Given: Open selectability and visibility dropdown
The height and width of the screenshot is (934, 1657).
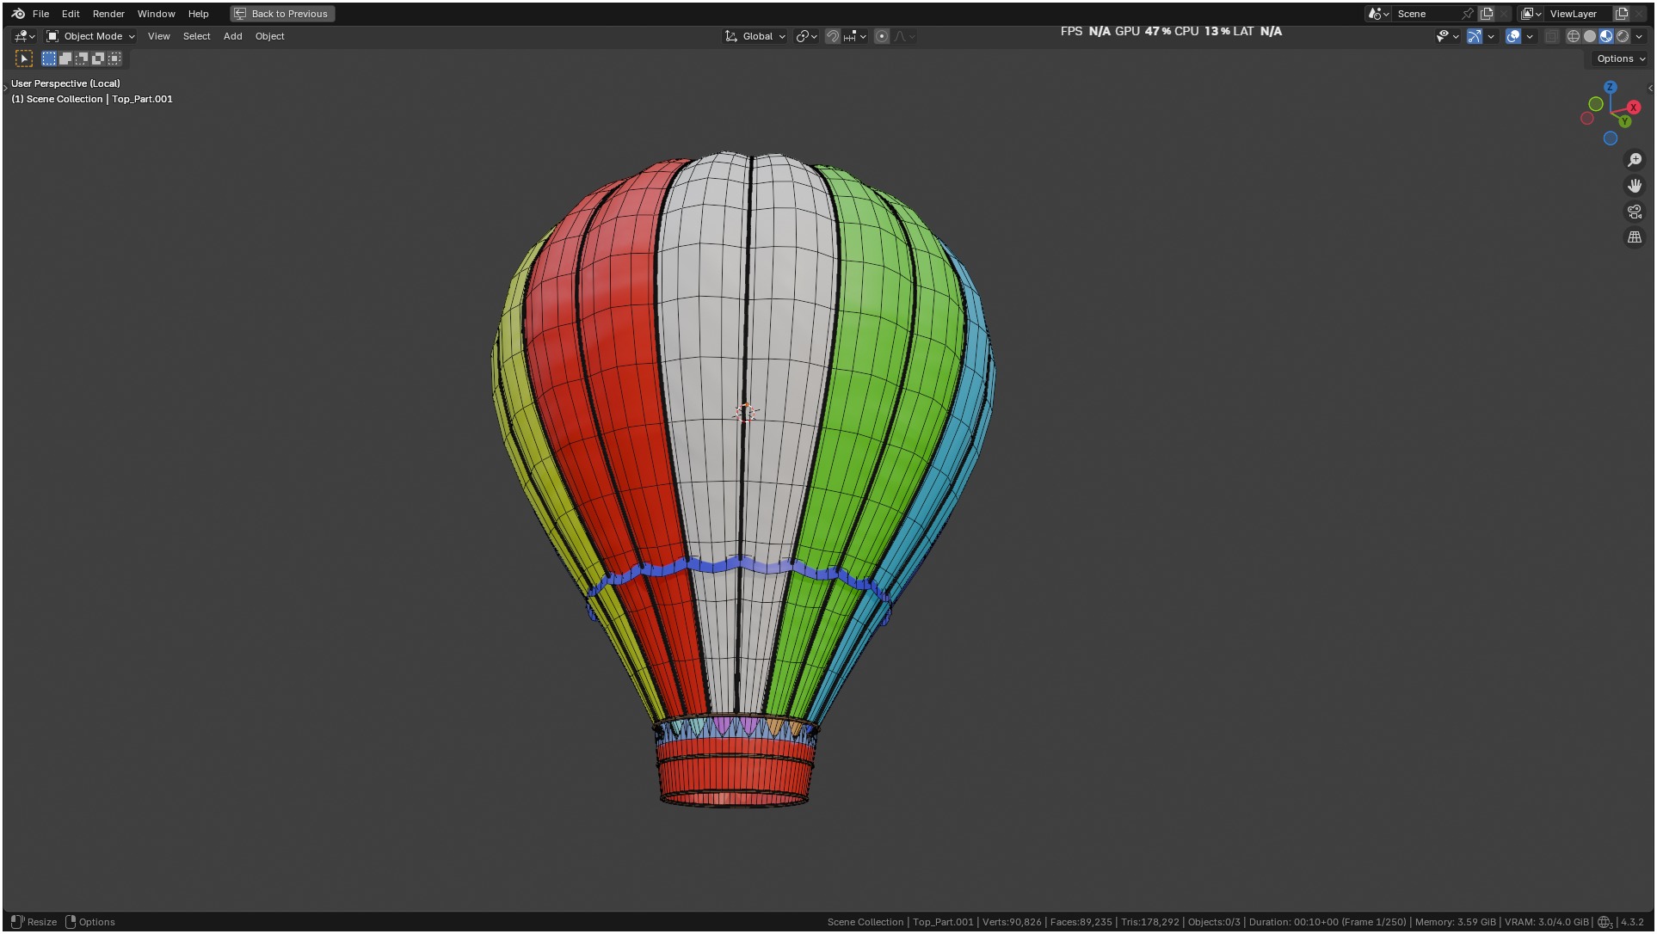Looking at the screenshot, I should [x=1447, y=36].
